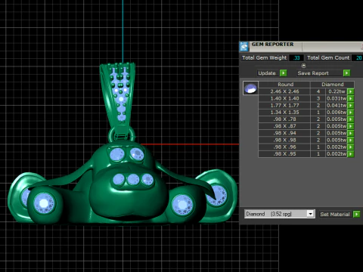
Task: Click the 0.041tw weight cell
Action: click(x=337, y=105)
